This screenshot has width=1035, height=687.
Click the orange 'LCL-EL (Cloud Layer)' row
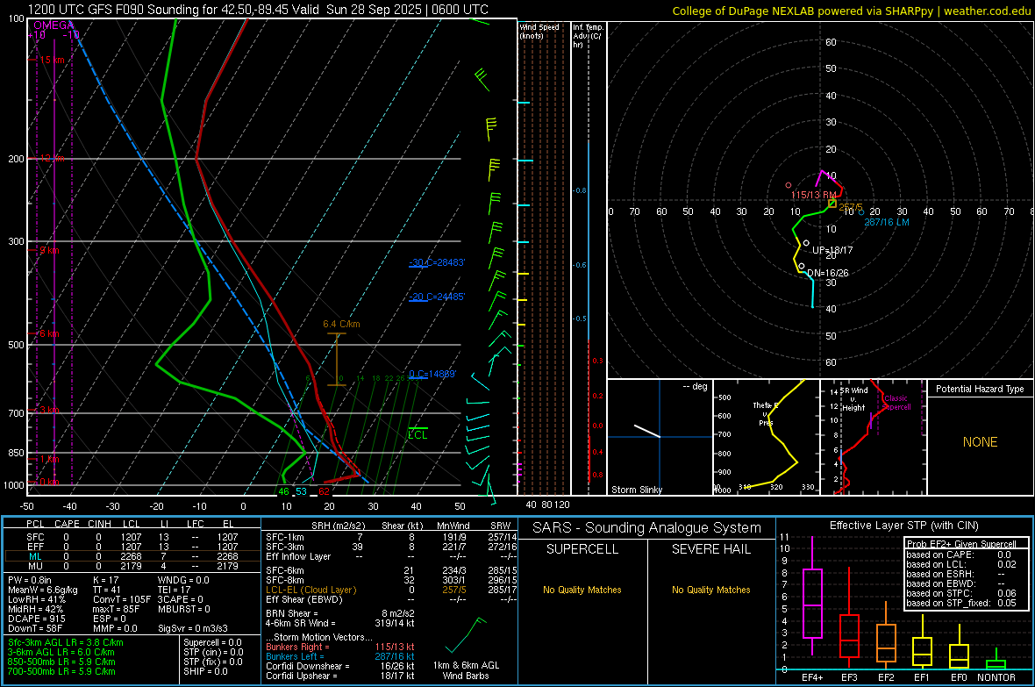coord(391,590)
